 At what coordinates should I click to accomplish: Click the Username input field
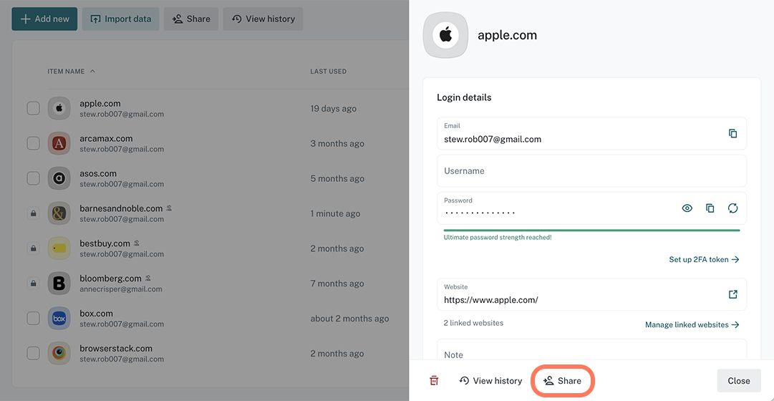(x=591, y=171)
